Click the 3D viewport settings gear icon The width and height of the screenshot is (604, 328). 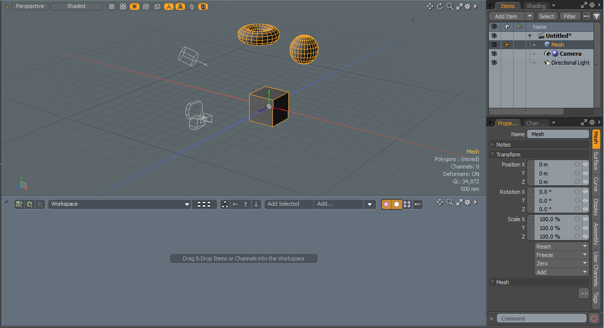tap(467, 6)
